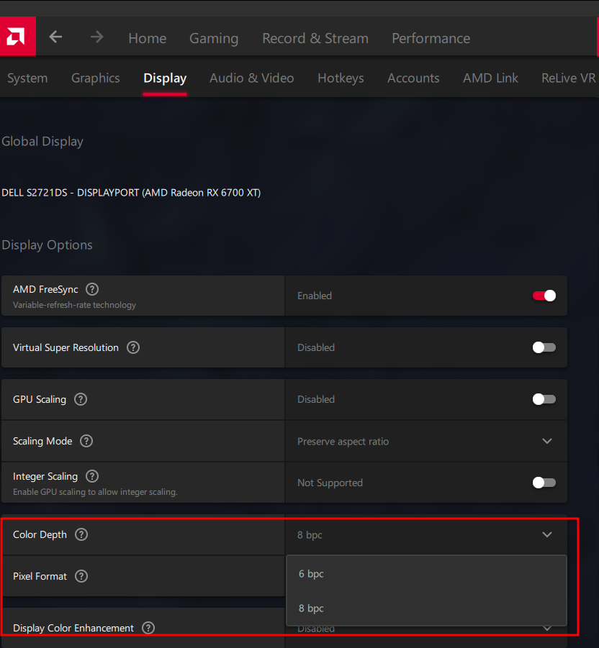Open help icon for Scaling Mode
Screen dimensions: 599x648
click(x=86, y=441)
